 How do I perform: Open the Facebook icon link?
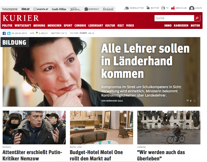(4, 33)
